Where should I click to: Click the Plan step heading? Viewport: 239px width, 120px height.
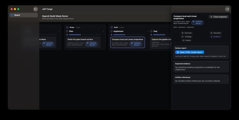(71, 31)
